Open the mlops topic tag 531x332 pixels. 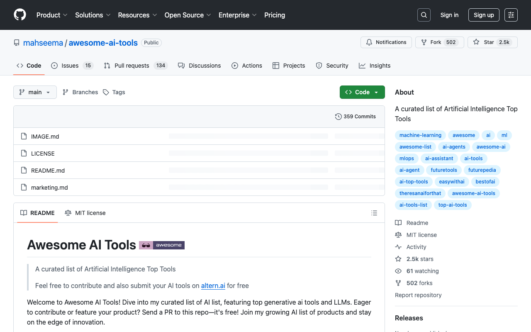[x=407, y=159]
